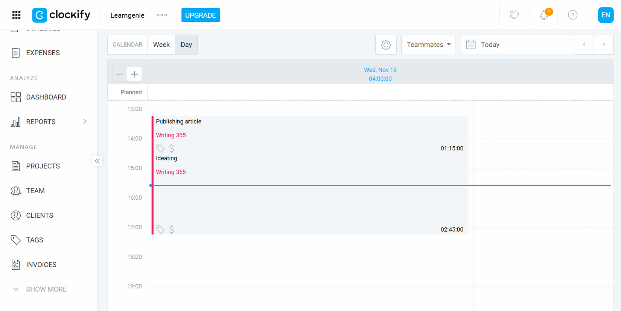Screen dimensions: 621x311
Task: Open the Teammates dropdown
Action: point(428,45)
